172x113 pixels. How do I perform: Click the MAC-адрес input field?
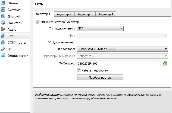click(118, 63)
